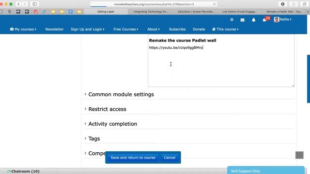
Task: Toggle the Safari sidebar button
Action: tap(35, 4)
